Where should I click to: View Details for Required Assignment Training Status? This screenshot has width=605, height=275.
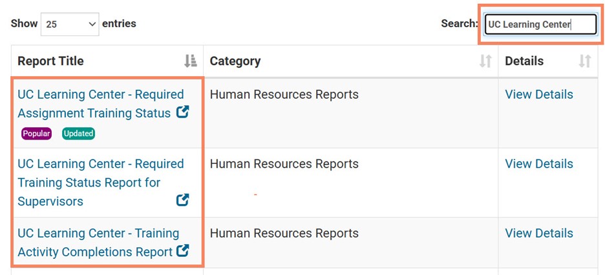click(x=539, y=94)
